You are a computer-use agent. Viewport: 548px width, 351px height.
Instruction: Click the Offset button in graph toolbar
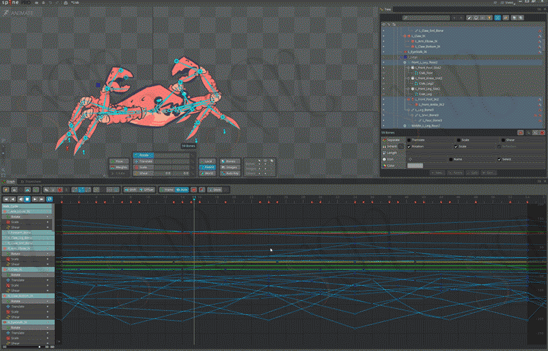tap(147, 190)
